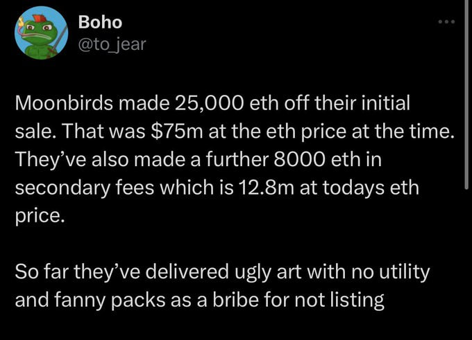
Task: Click the paragraph 'So far they've delivered ugly art'
Action: 222,286
